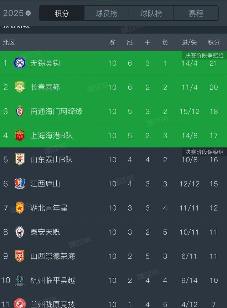This screenshot has height=308, width=227.
Task: Tap the 山东泰山B队 team crest
Action: [x=20, y=159]
